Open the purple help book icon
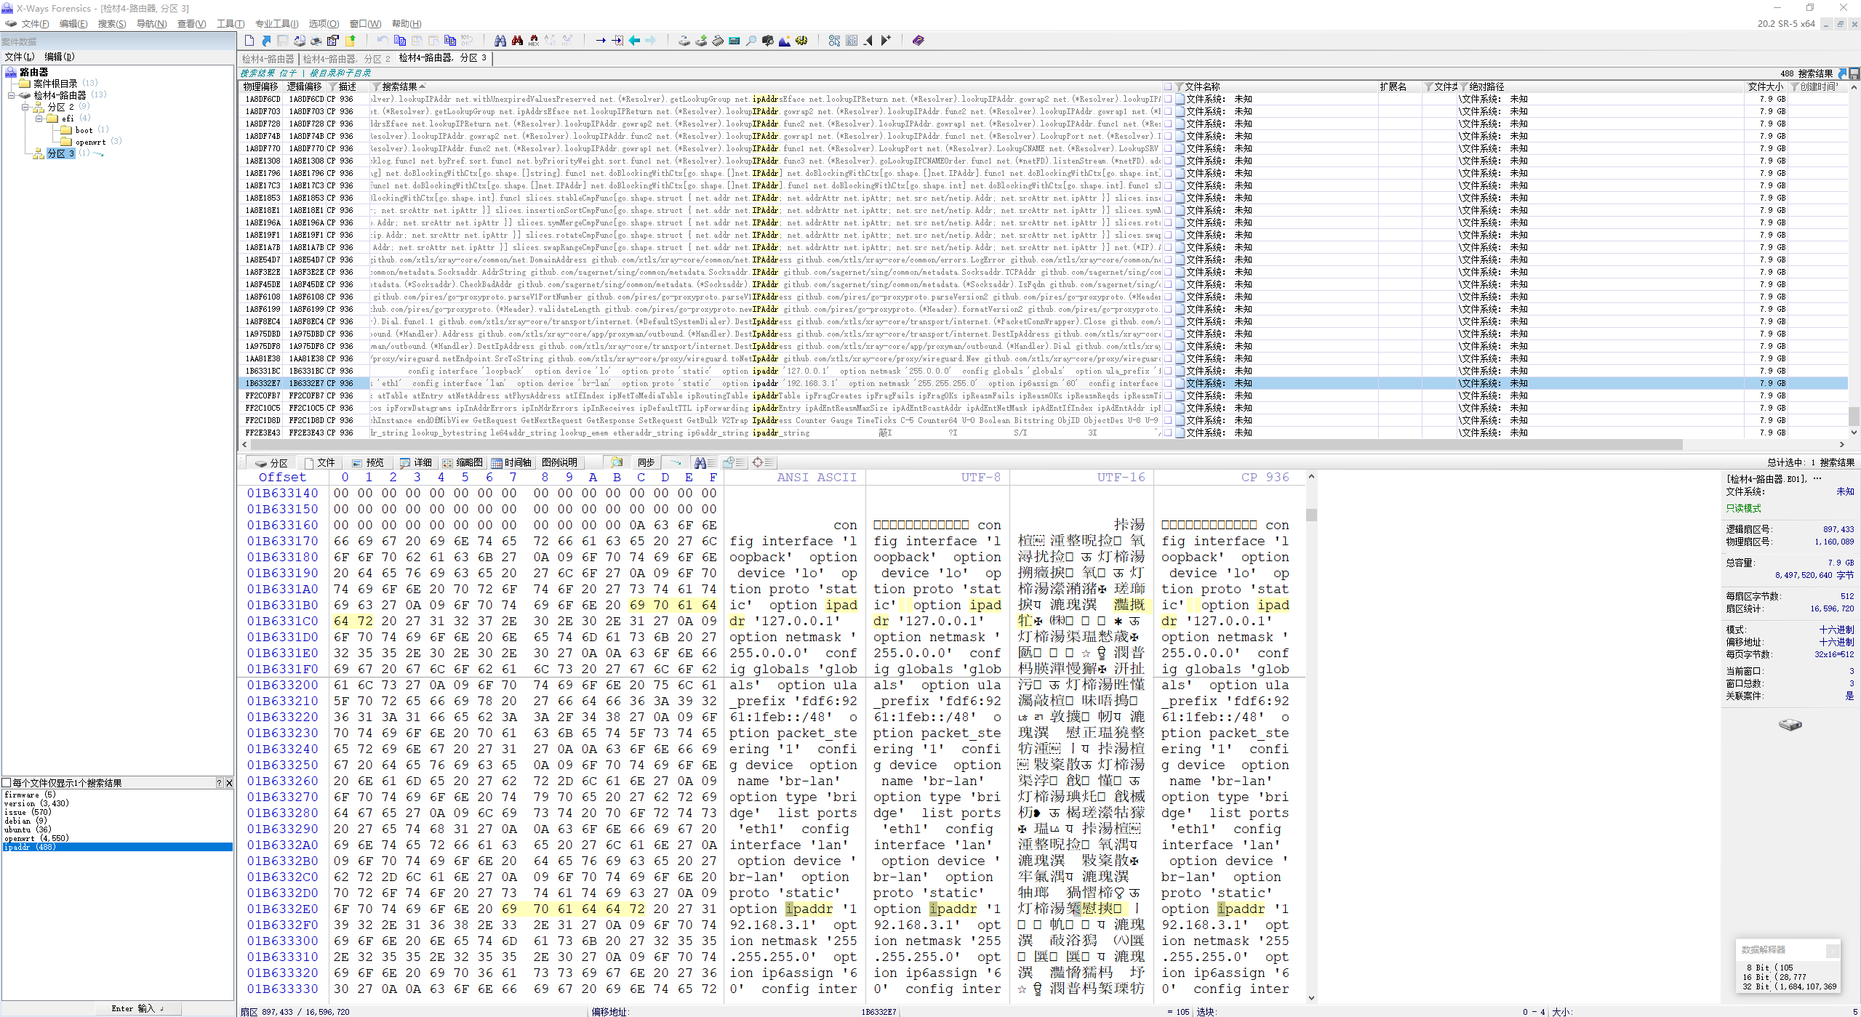The width and height of the screenshot is (1861, 1017). coord(918,41)
